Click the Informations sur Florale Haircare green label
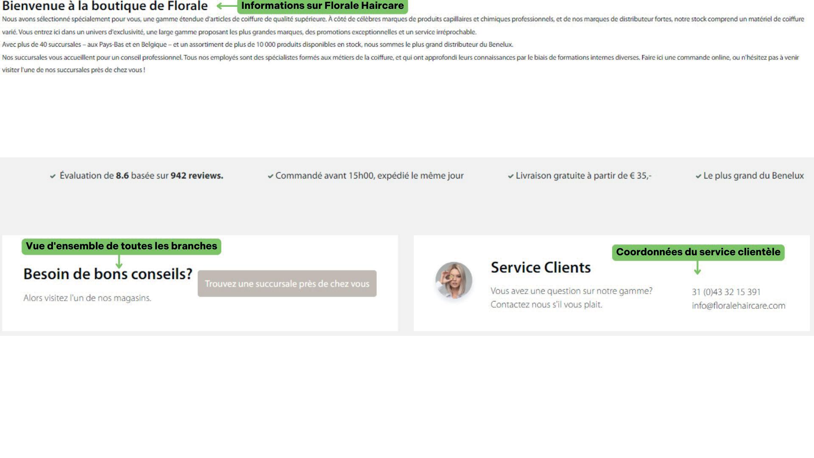Image resolution: width=814 pixels, height=458 pixels. (322, 6)
